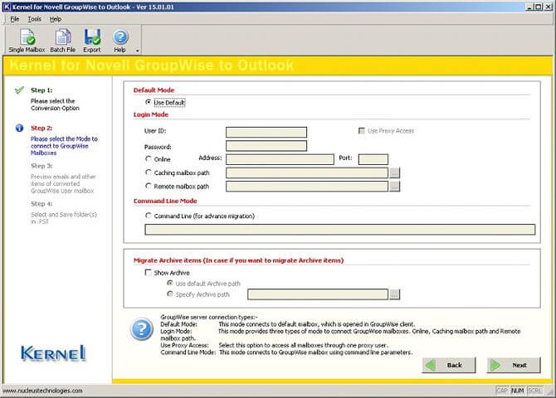
Task: Click the Kernel logo
Action: pyautogui.click(x=53, y=353)
